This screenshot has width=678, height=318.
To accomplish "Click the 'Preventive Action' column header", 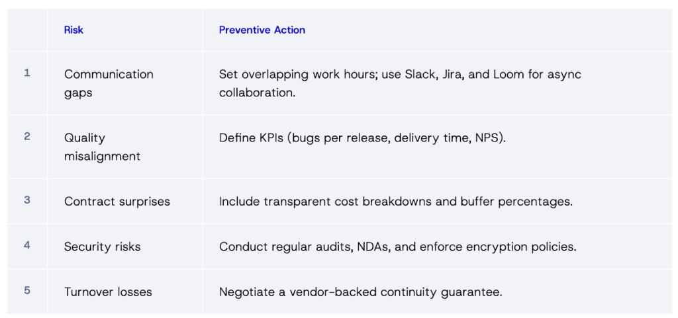I will [x=262, y=30].
